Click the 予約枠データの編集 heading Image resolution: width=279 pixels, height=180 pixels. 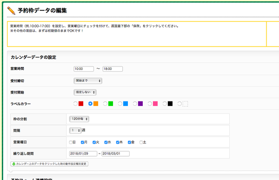coord(42,11)
